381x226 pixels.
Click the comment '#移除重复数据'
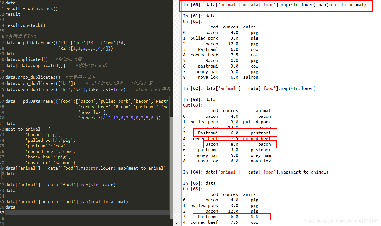pos(21,37)
